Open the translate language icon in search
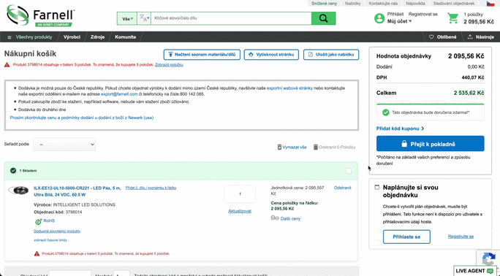Viewport: 500px width, 276px height. [x=144, y=18]
